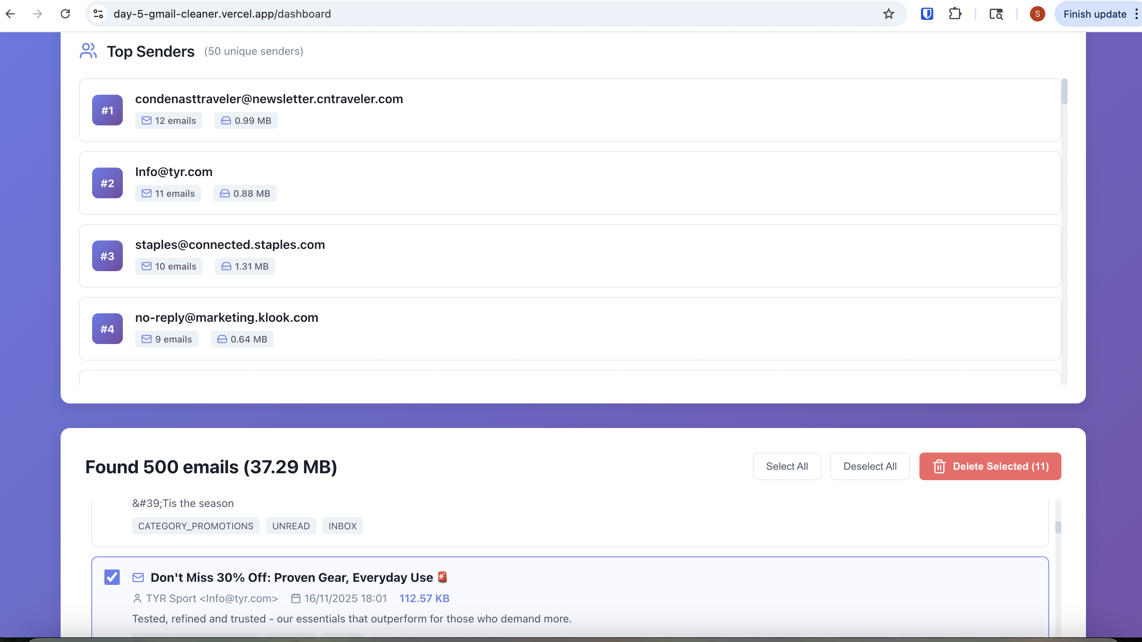Click Delete Selected (11) button
The image size is (1142, 642).
click(x=990, y=466)
